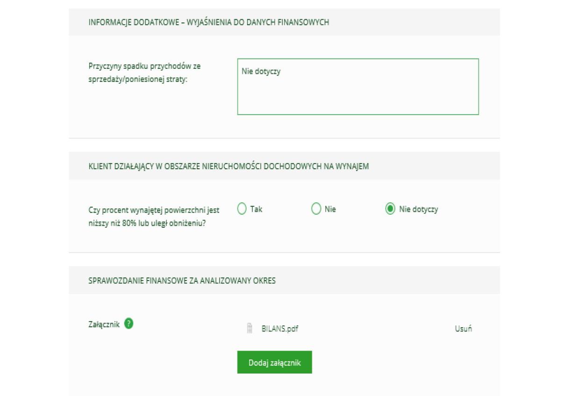Select the Tak radio button
Viewport: 586px width, 396px height.
[x=242, y=209]
